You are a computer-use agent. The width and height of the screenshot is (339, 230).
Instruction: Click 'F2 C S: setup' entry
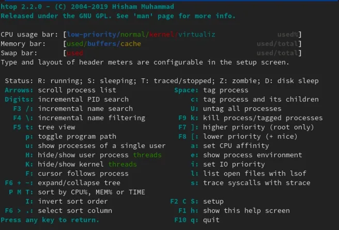click(x=197, y=202)
